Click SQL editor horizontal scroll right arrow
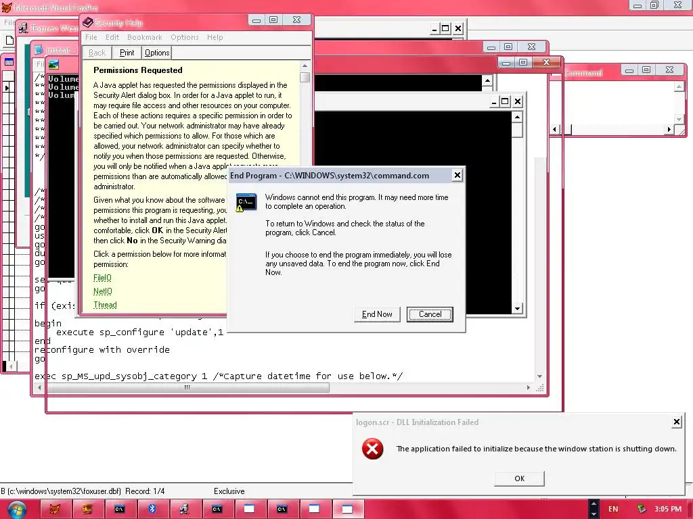Screen dimensions: 693x519 click(528, 387)
